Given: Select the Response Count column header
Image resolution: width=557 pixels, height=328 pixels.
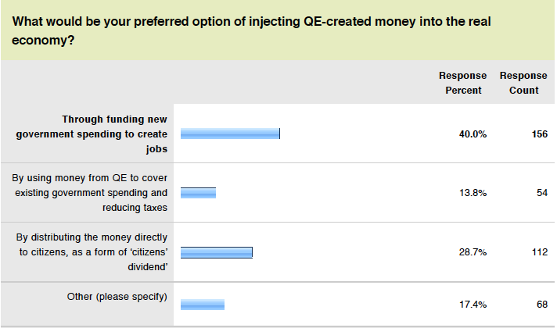Looking at the screenshot, I should (x=523, y=83).
